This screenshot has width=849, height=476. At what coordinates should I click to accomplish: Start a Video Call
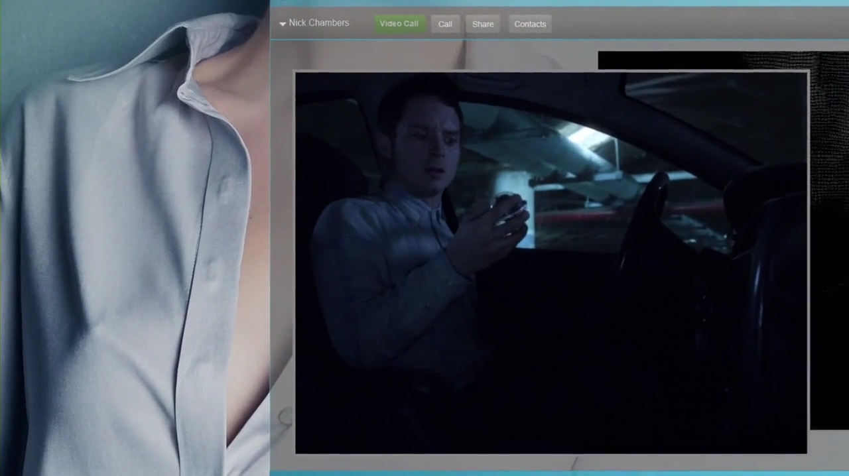(x=399, y=24)
